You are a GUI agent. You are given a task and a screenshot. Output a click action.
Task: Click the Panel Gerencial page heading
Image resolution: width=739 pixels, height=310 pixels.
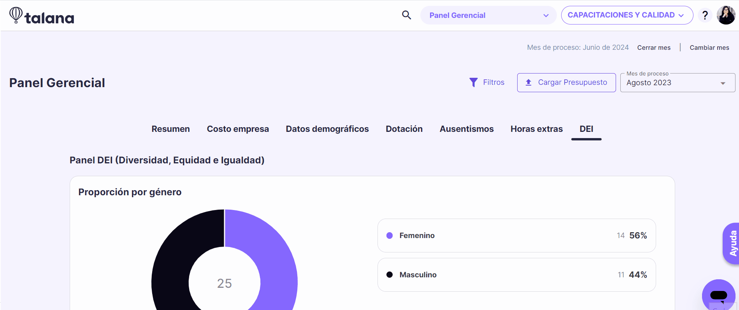pyautogui.click(x=57, y=83)
